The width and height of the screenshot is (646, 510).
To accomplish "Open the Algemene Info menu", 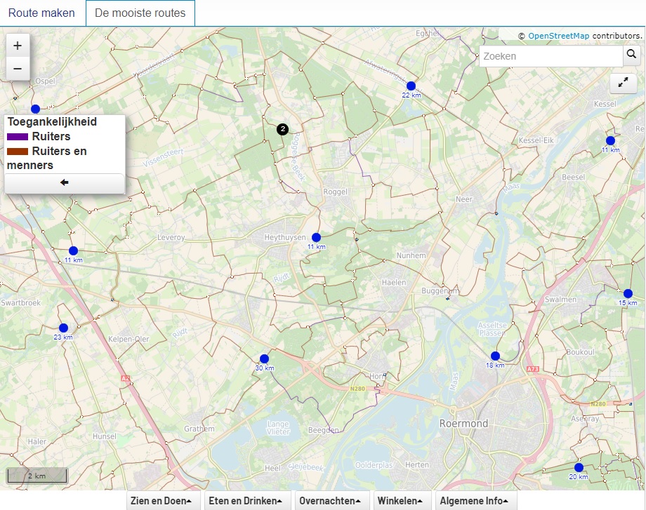I will click(x=475, y=501).
